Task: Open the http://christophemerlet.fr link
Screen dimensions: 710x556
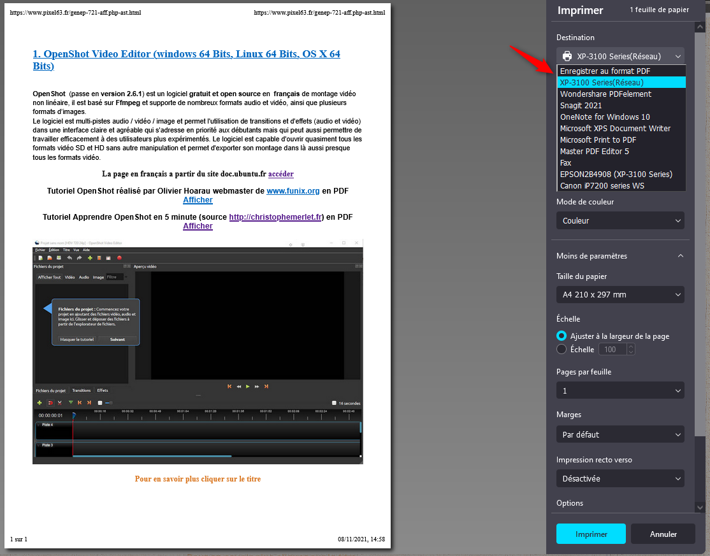Action: point(275,217)
